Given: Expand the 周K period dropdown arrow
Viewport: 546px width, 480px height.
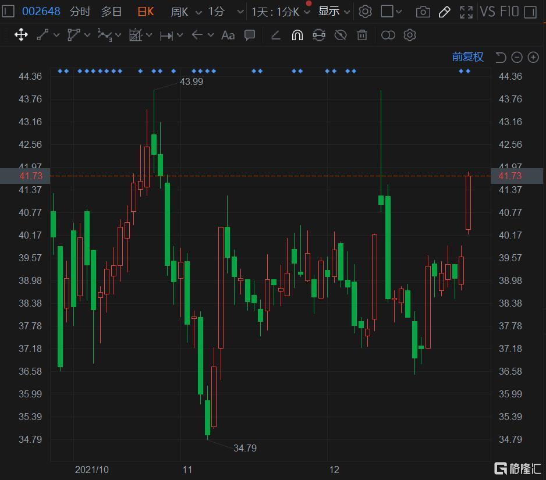Looking at the screenshot, I should point(198,13).
